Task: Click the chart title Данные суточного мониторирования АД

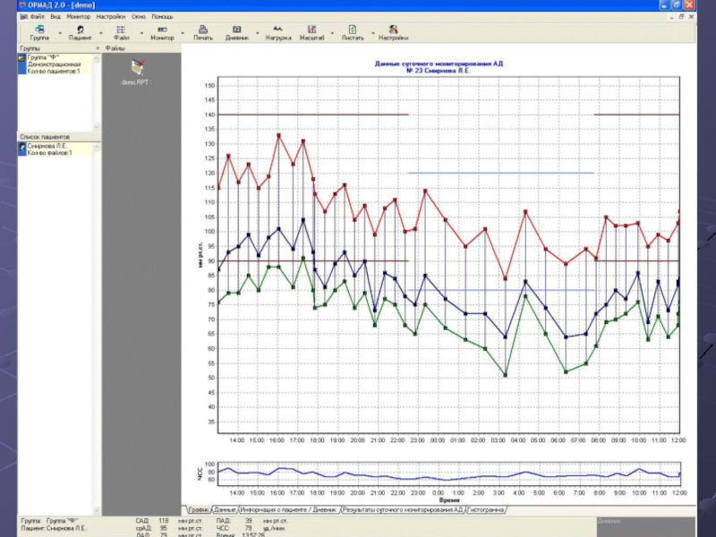Action: [439, 64]
